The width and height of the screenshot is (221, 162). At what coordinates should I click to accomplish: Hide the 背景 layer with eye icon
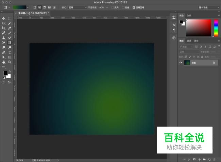(x=181, y=63)
